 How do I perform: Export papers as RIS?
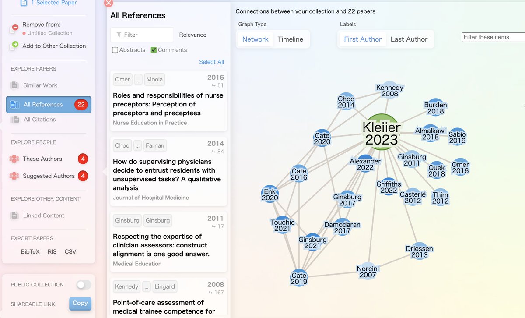point(53,251)
